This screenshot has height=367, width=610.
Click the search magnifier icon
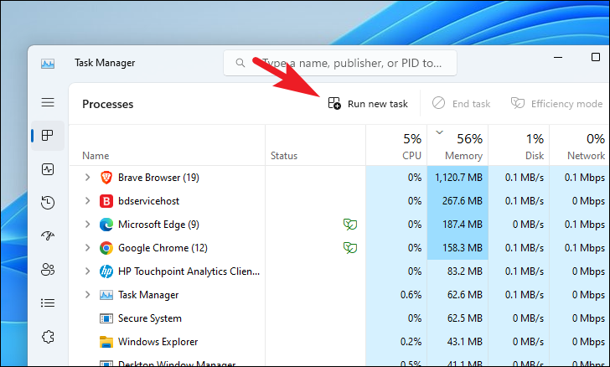click(240, 63)
